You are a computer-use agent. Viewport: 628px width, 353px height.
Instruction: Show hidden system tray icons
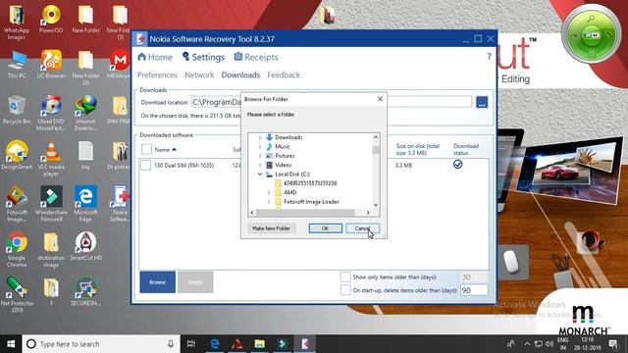527,344
